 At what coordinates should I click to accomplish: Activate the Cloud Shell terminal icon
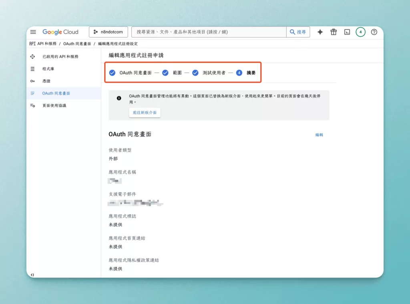click(347, 32)
